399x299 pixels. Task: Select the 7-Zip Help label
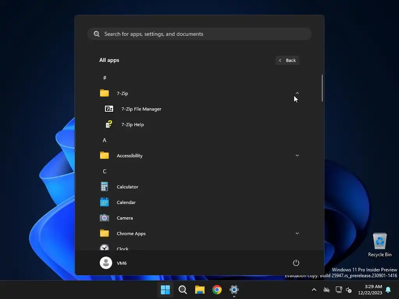132,125
